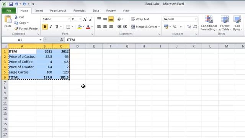Apply Percent Style format
Image resolution: width=245 pixels, height=138 pixels.
[x=175, y=27]
